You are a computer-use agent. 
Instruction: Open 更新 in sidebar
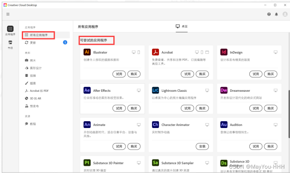point(33,43)
